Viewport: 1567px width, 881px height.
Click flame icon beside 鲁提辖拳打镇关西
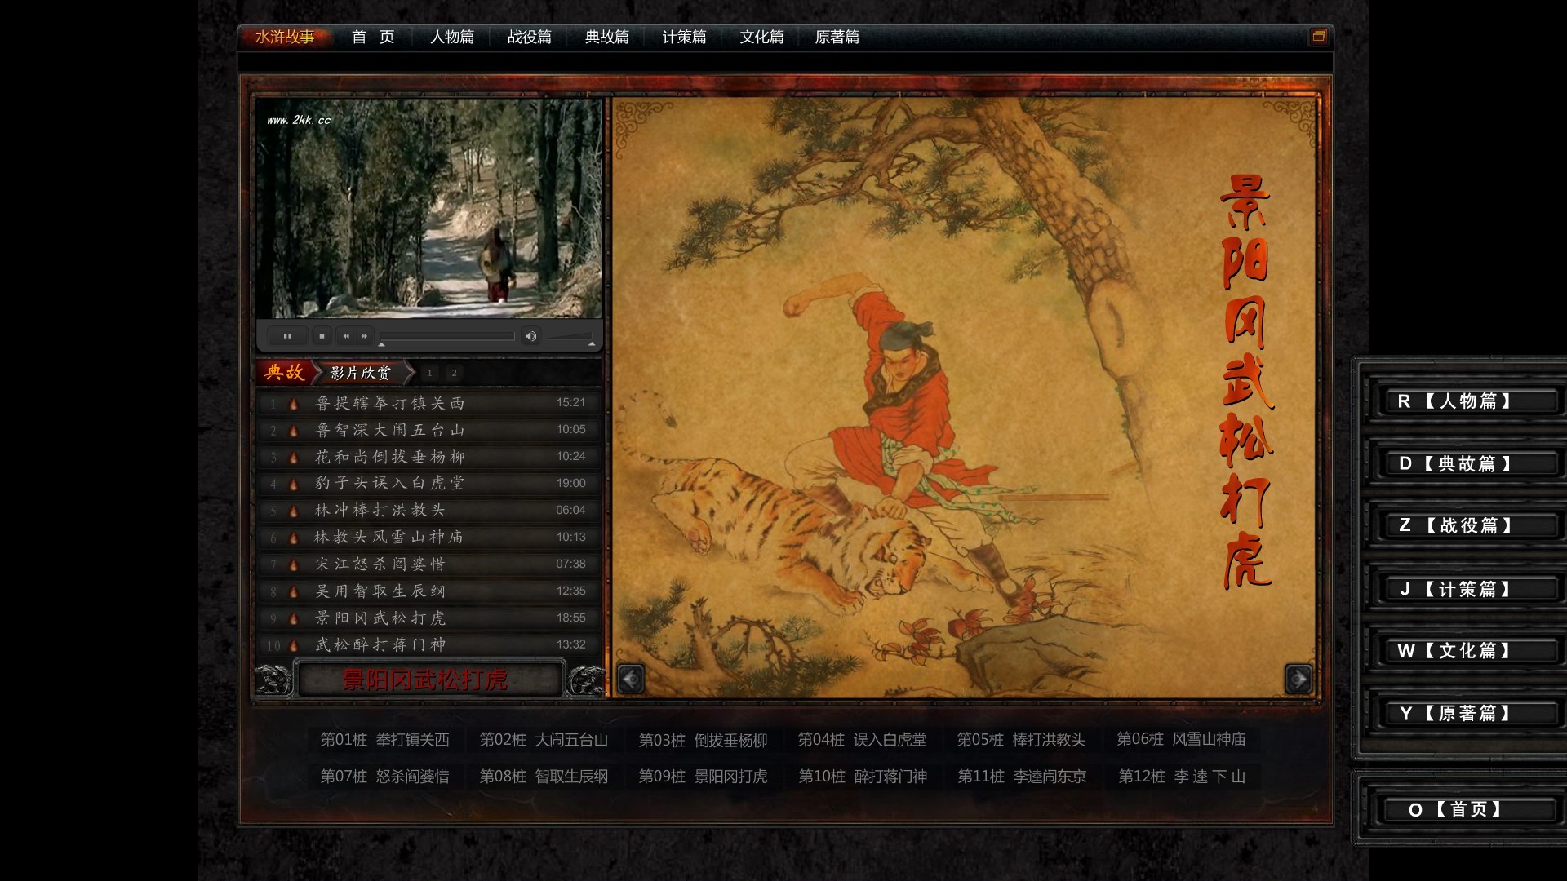294,404
